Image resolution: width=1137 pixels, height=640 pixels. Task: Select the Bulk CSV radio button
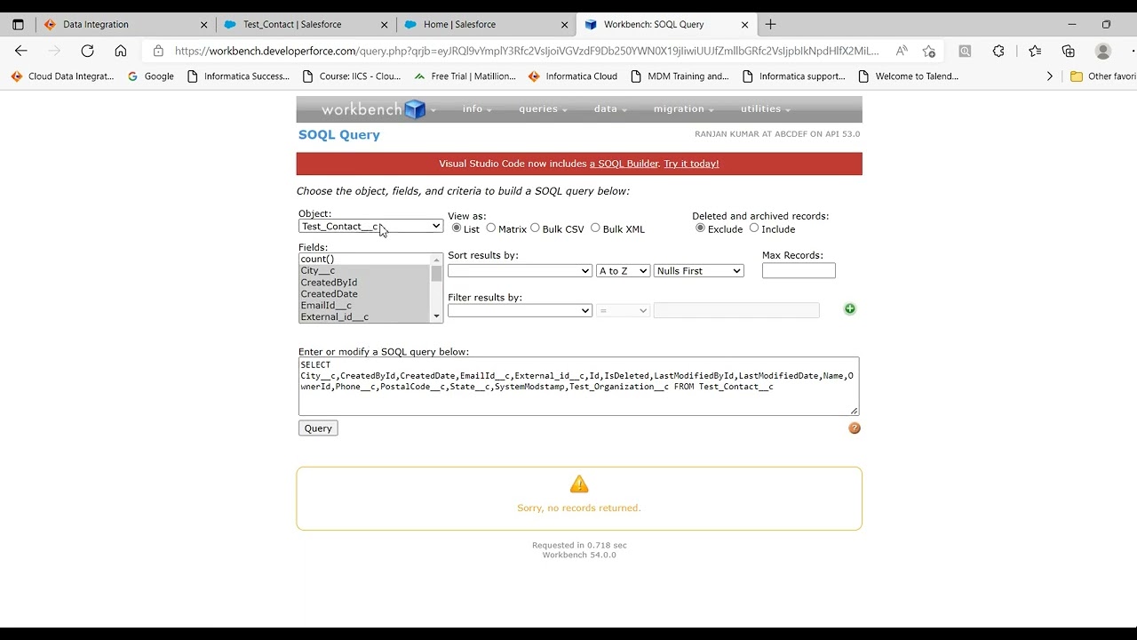pyautogui.click(x=535, y=228)
